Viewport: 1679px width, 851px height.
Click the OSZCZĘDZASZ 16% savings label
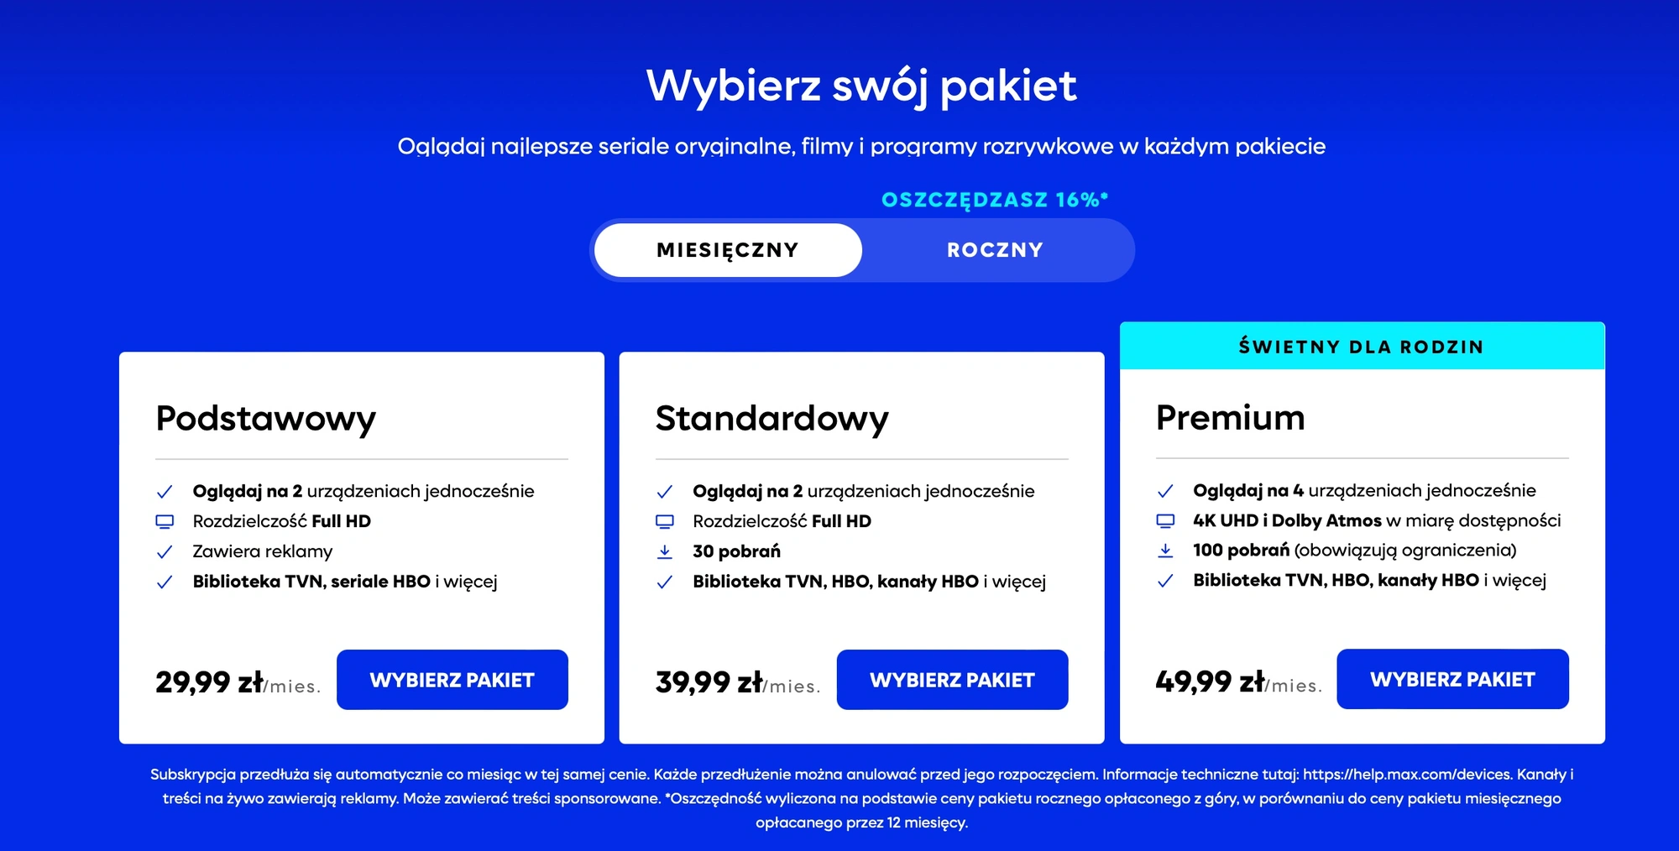point(995,200)
